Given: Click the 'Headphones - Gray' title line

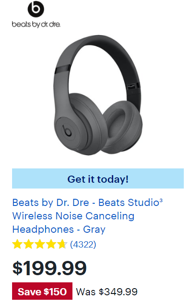Looking at the screenshot, I should (x=59, y=230).
